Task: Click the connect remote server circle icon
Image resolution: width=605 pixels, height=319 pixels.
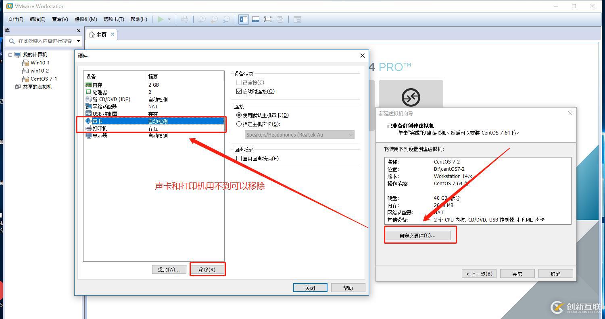Action: 411,97
